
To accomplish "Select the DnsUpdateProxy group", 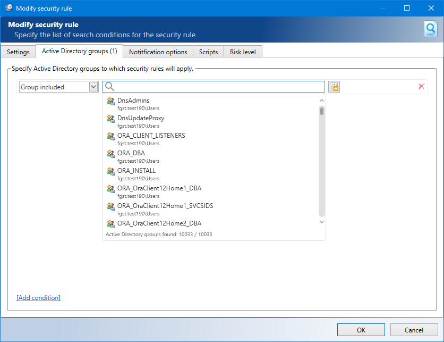I will [x=211, y=122].
